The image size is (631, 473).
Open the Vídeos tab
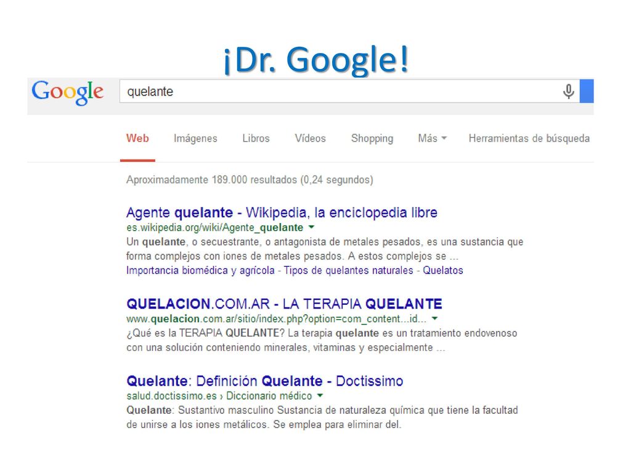pos(311,139)
